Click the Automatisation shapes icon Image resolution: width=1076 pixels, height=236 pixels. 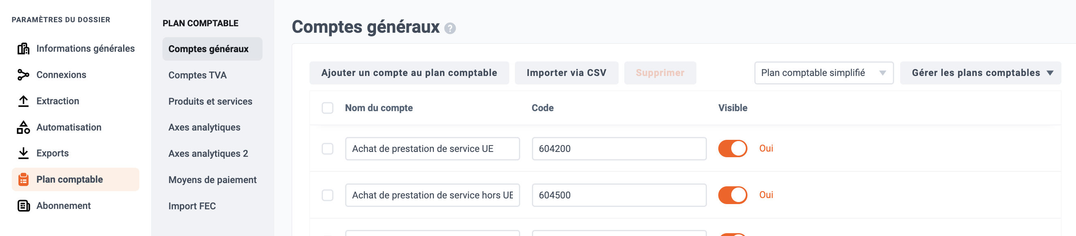[23, 127]
